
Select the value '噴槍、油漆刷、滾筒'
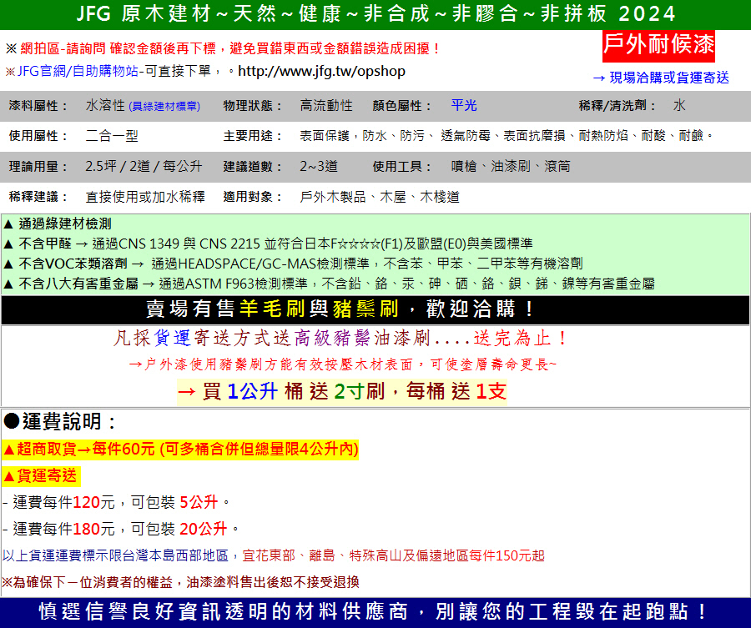(511, 167)
